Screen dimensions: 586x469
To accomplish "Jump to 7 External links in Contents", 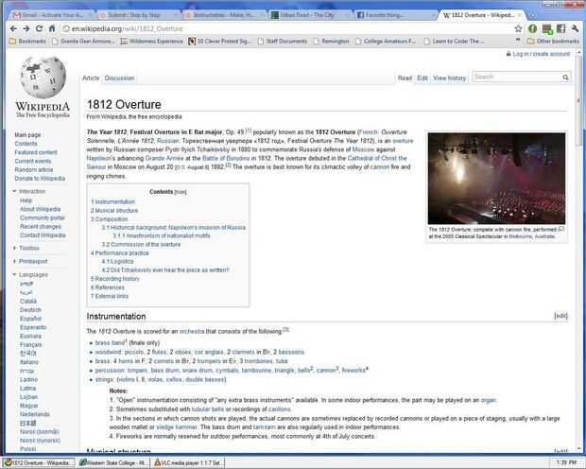I will 109,296.
